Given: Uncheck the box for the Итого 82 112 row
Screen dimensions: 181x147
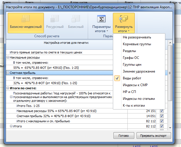Looking at the screenshot, I should click(162, 126).
